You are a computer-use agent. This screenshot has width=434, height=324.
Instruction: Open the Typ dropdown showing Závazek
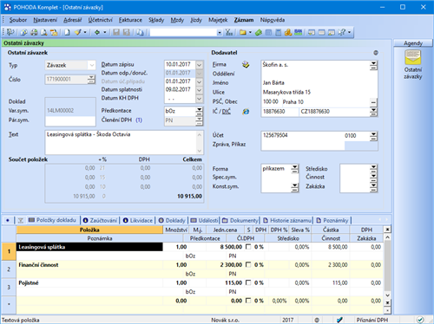(x=92, y=65)
